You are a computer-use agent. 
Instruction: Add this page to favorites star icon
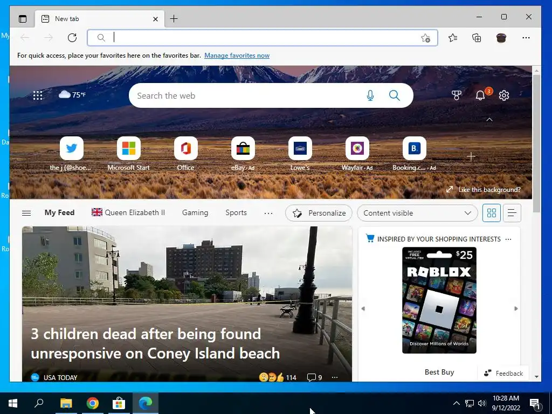point(426,38)
